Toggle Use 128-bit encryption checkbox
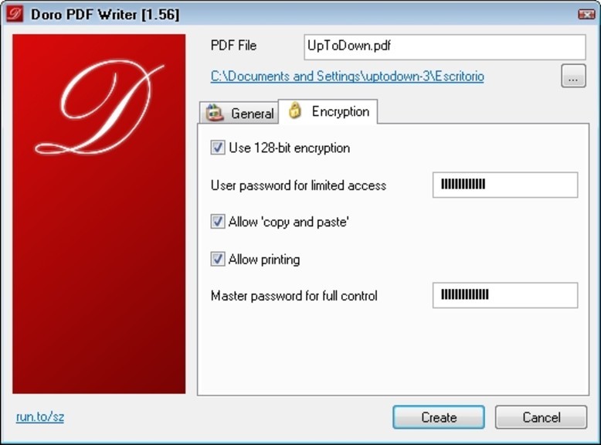Image resolution: width=601 pixels, height=445 pixels. [x=217, y=148]
